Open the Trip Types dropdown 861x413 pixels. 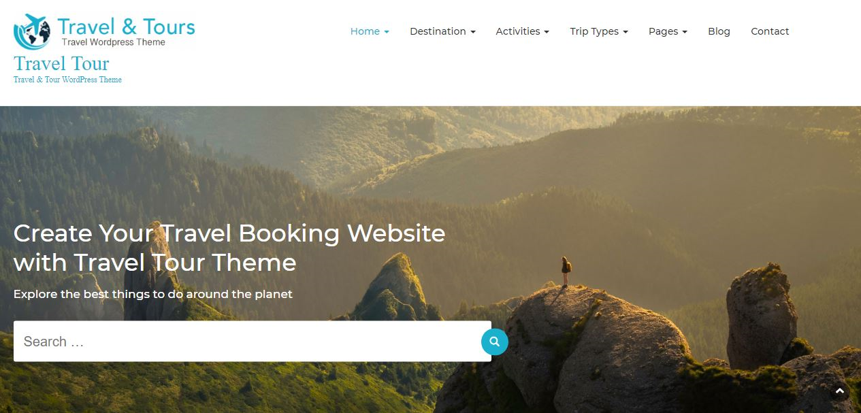pos(599,31)
